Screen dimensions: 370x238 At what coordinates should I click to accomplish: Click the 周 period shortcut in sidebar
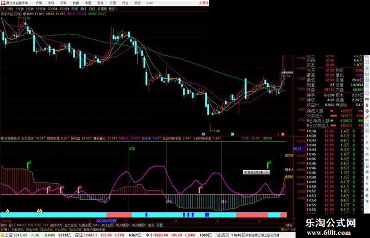coord(367,172)
